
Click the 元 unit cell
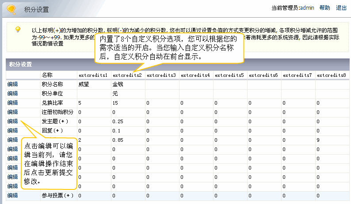pyautogui.click(x=115, y=94)
